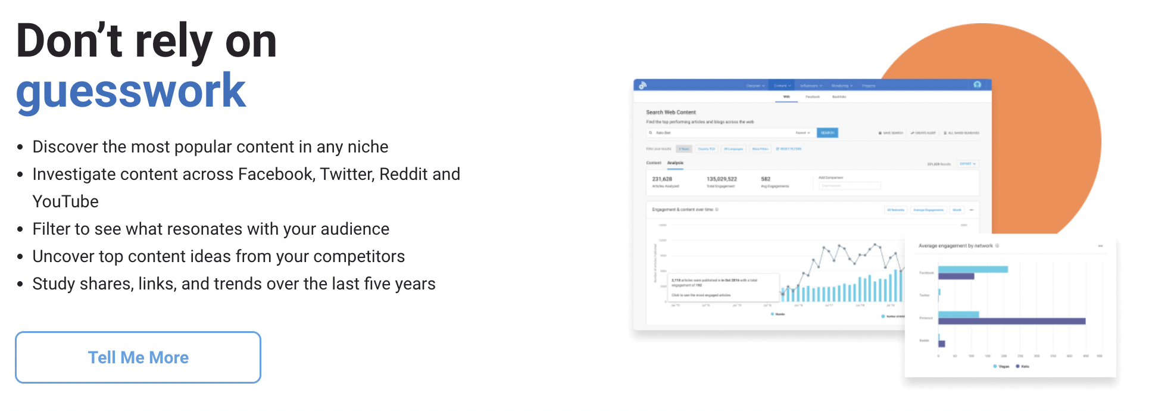Open the Projects menu item in preview navbar

(x=869, y=86)
